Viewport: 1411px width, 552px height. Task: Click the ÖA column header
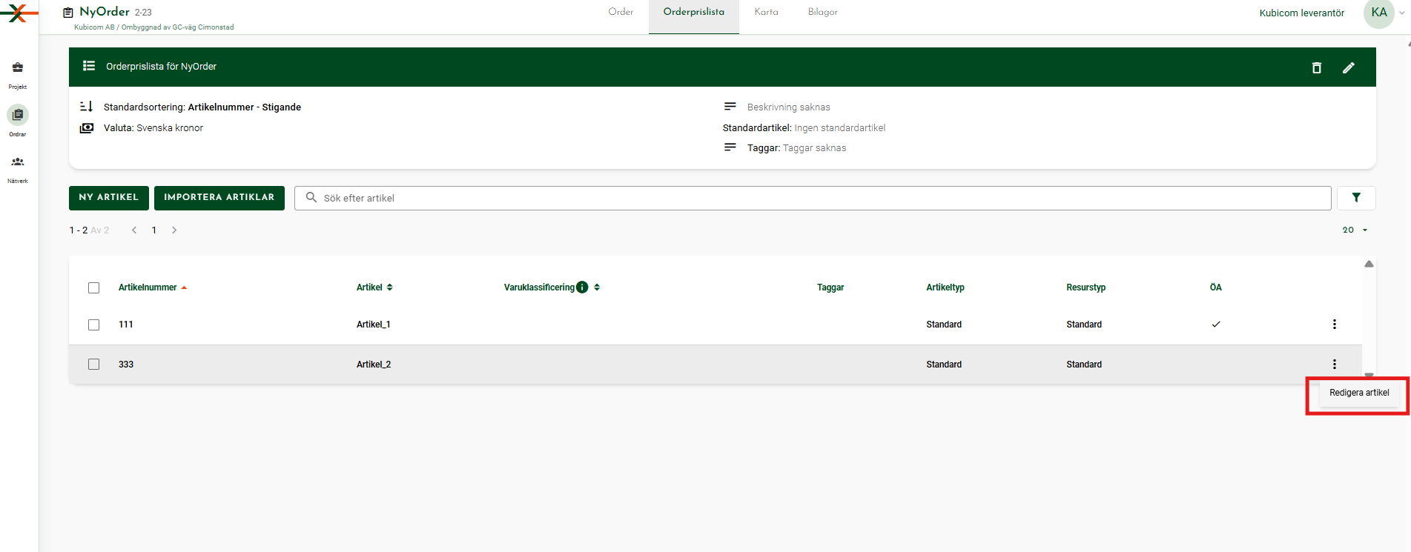[1216, 287]
